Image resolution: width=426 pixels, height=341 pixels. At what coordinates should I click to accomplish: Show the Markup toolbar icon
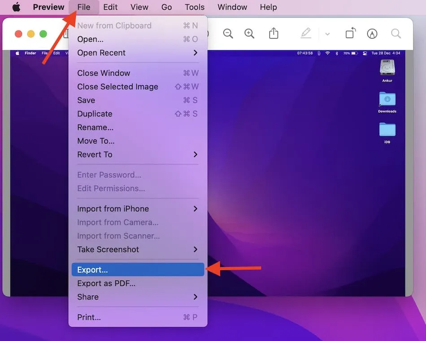(x=372, y=34)
